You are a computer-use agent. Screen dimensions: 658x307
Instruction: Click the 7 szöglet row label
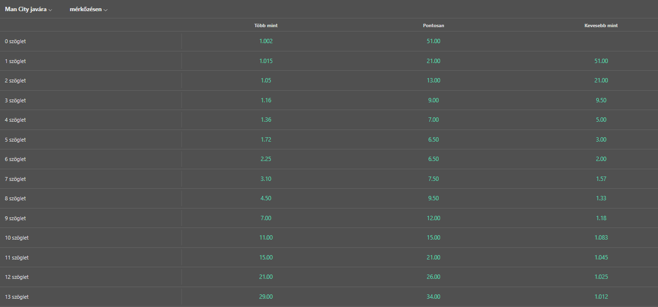tap(16, 179)
